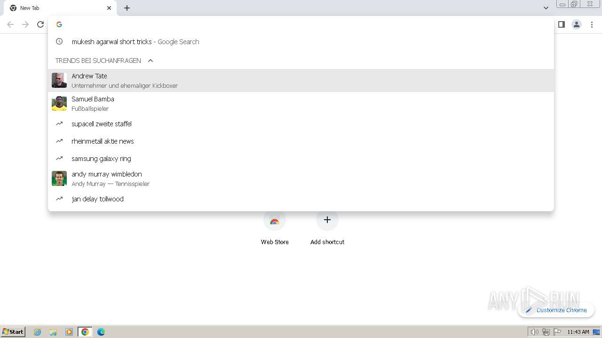Viewport: 602px width, 338px height.
Task: Click trending arrow beside rheinmetall aktie news
Action: [x=59, y=141]
